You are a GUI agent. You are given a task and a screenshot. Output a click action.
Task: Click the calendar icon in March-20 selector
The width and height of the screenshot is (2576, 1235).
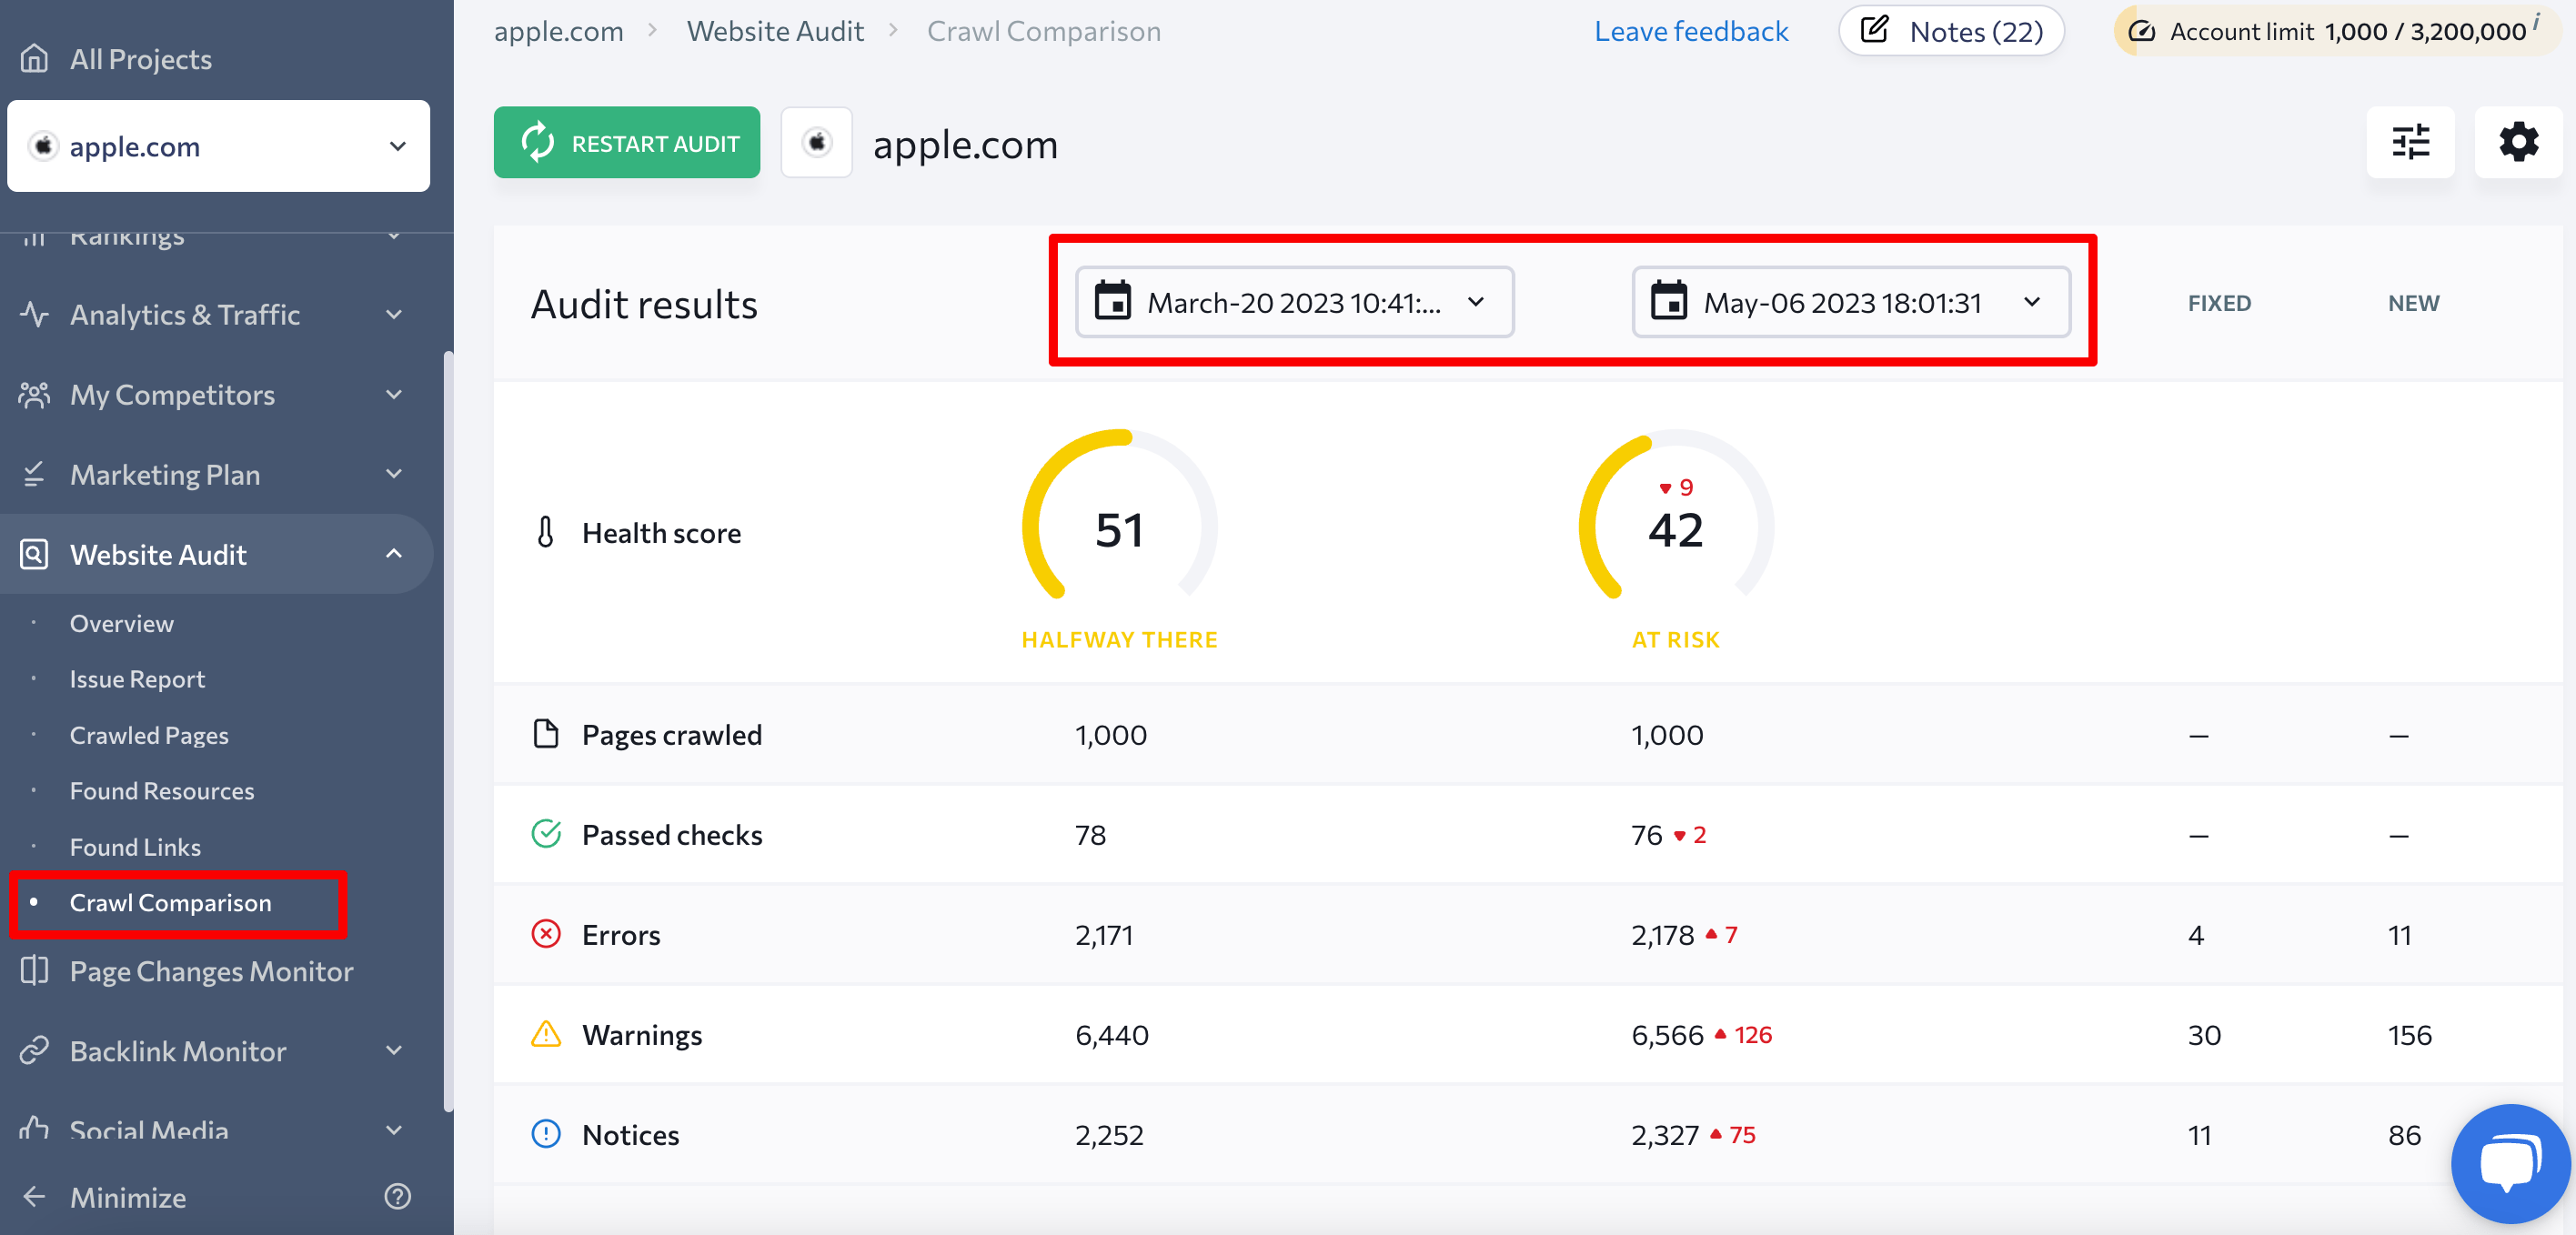pos(1112,301)
